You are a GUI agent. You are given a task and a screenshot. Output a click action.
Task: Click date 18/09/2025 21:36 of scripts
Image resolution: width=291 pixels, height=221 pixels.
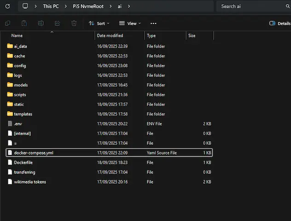tap(112, 95)
